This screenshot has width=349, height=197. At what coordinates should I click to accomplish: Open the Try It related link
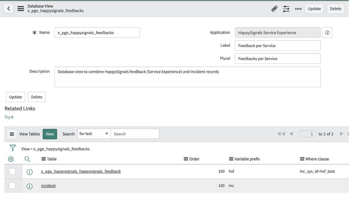[x=9, y=117]
